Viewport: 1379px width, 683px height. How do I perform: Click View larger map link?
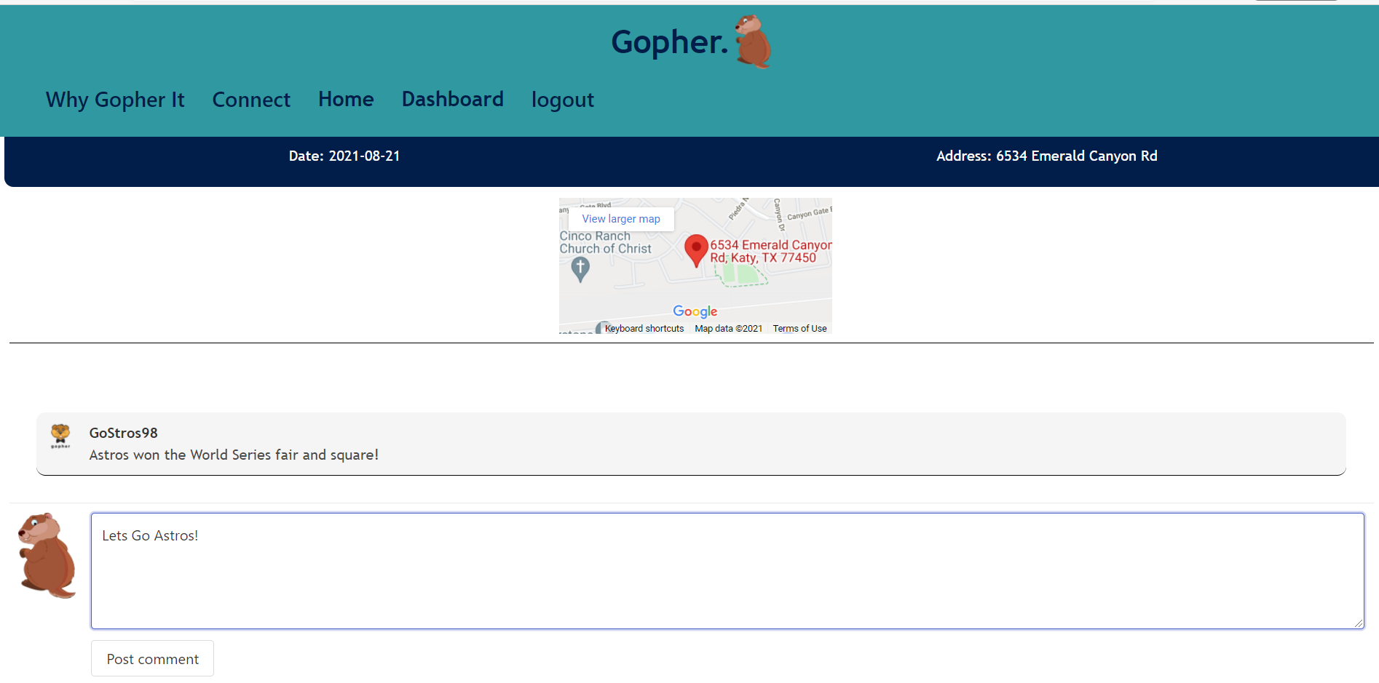[621, 219]
